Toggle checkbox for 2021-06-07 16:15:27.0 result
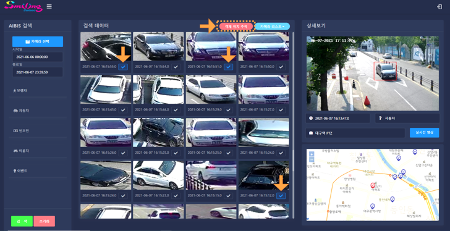The height and width of the screenshot is (231, 450). [x=281, y=110]
